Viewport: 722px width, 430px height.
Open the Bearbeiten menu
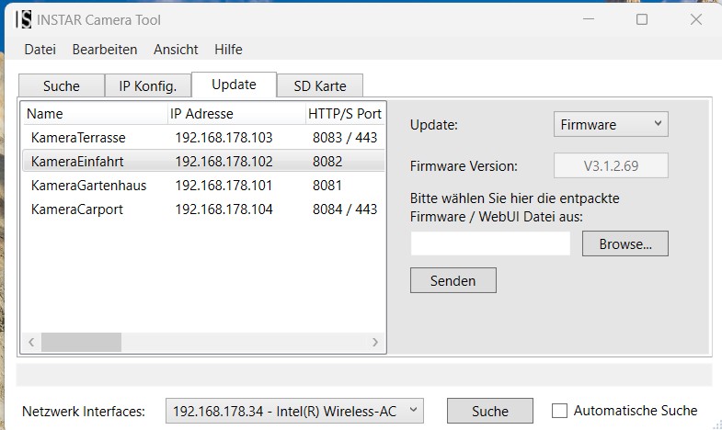coord(105,50)
